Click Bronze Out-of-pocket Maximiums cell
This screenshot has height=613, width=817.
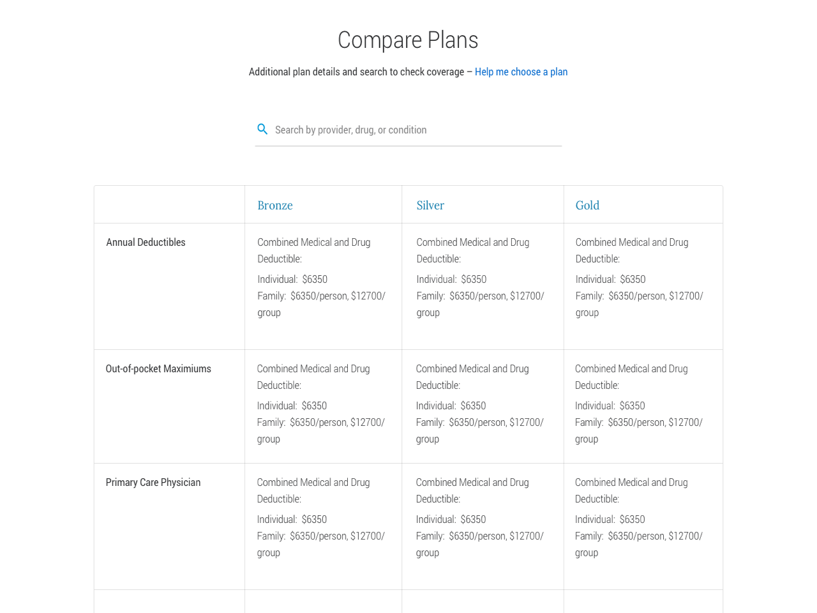(323, 407)
